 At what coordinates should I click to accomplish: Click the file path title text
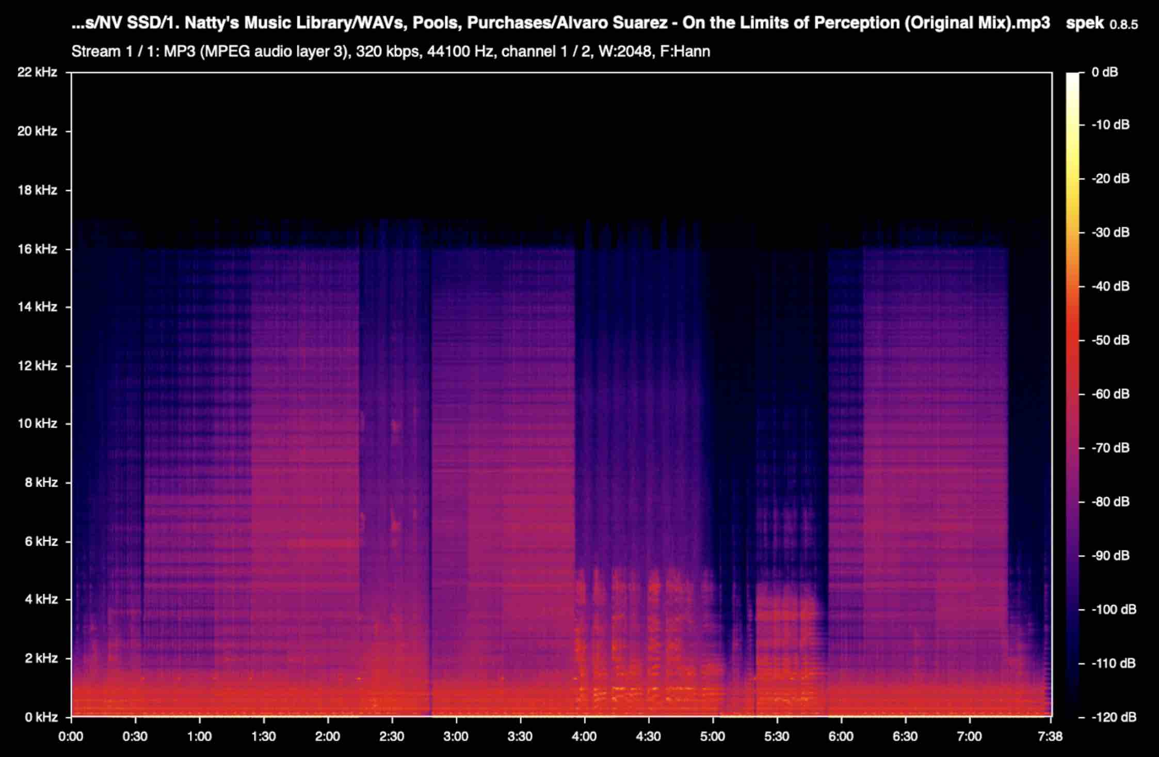pos(560,23)
